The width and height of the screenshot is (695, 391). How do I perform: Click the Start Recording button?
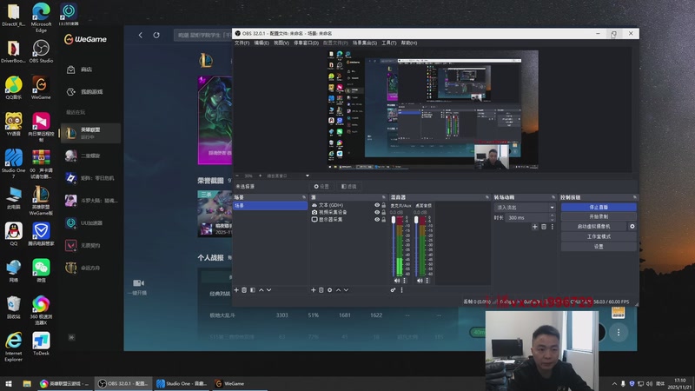pos(599,216)
